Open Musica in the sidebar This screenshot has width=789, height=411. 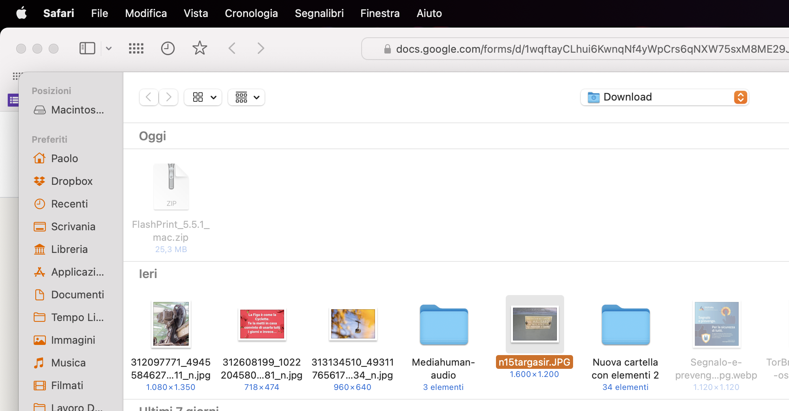pos(60,363)
